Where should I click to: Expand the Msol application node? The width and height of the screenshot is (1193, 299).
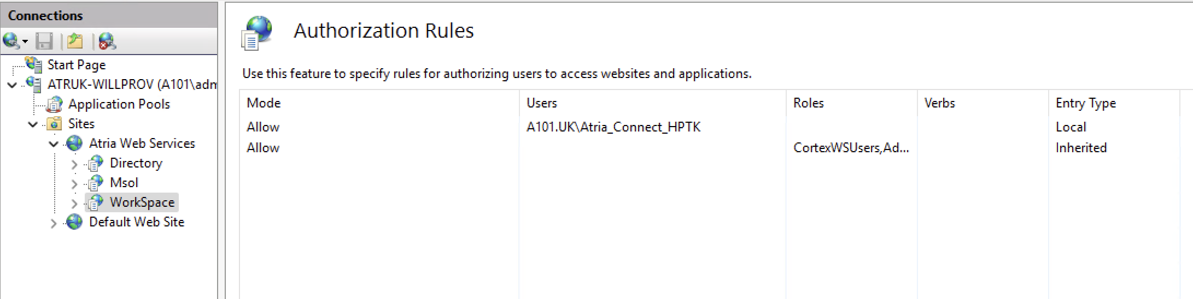coord(74,184)
